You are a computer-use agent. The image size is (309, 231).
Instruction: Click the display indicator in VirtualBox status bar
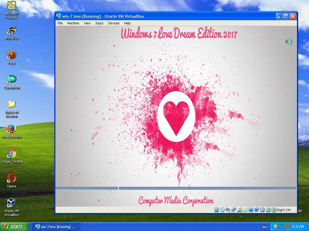251,210
